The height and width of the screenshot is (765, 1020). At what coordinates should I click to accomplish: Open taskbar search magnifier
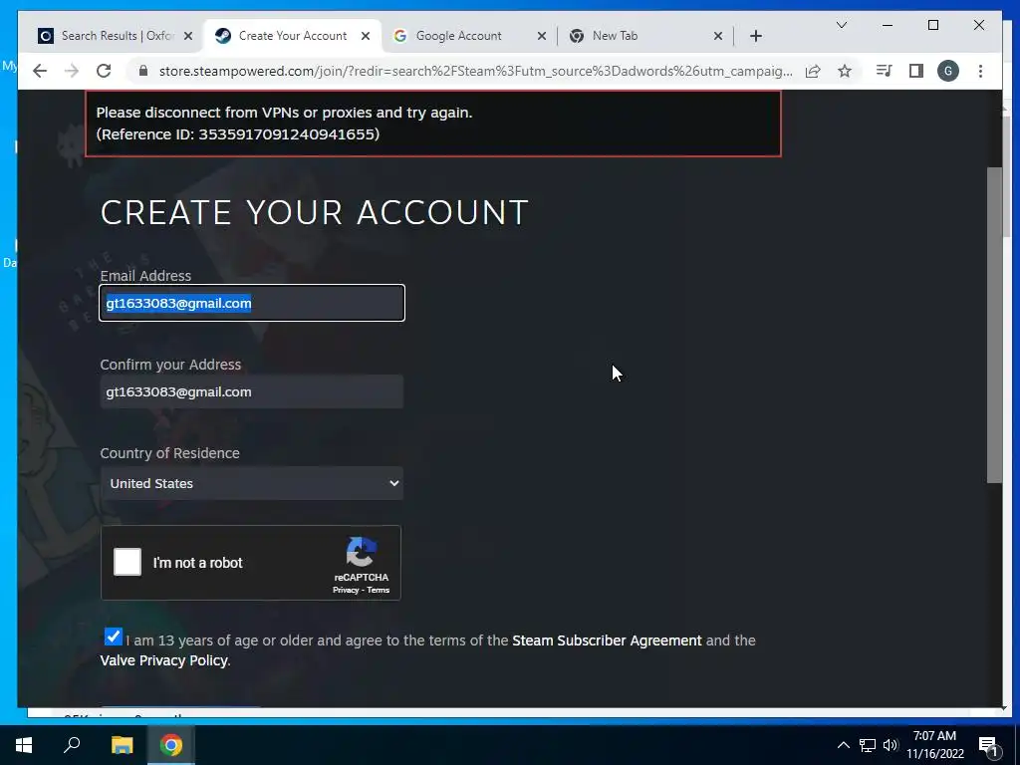(72, 745)
